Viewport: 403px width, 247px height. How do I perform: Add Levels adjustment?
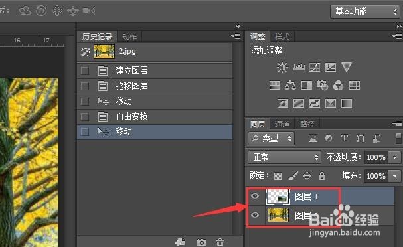coord(299,67)
